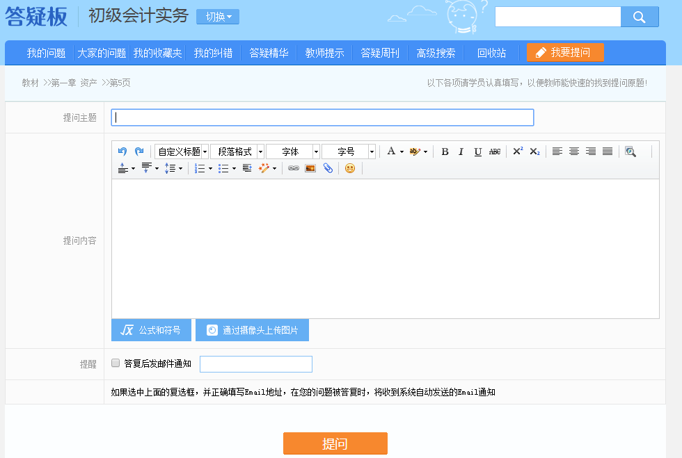
Task: Open the emoticon smiley picker
Action: (350, 168)
